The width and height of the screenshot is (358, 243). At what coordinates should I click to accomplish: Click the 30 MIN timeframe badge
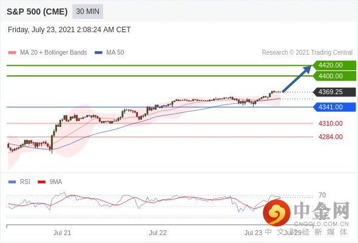coord(87,12)
